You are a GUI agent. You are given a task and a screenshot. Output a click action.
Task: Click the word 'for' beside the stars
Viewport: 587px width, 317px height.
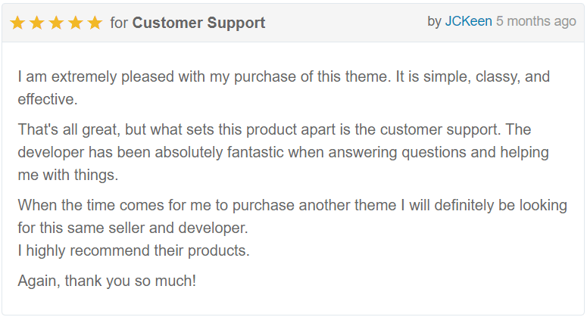119,23
